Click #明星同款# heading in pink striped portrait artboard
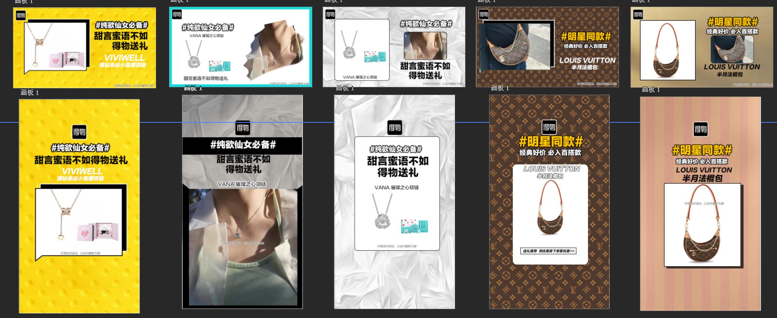 pyautogui.click(x=702, y=150)
